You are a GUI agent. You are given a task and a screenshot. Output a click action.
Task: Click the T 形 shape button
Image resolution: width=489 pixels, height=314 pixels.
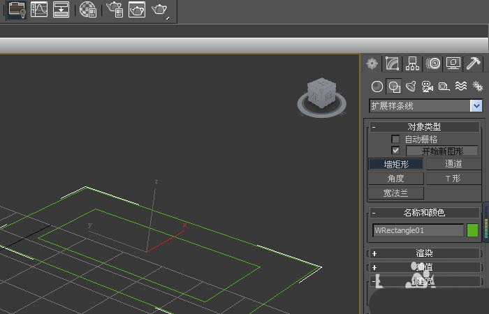pos(453,179)
